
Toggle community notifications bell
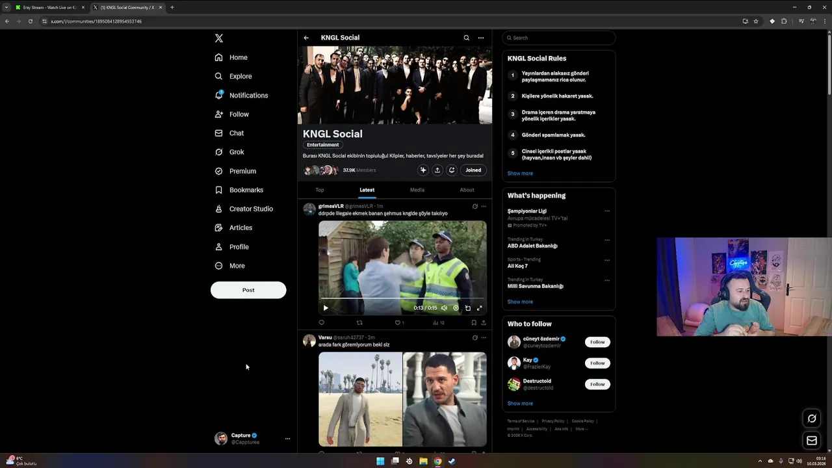452,170
